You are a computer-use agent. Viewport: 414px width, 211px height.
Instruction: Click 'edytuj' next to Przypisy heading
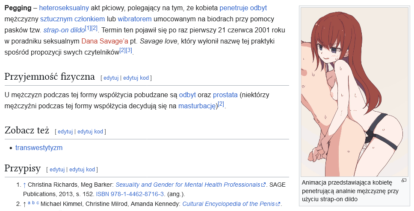pyautogui.click(x=57, y=170)
